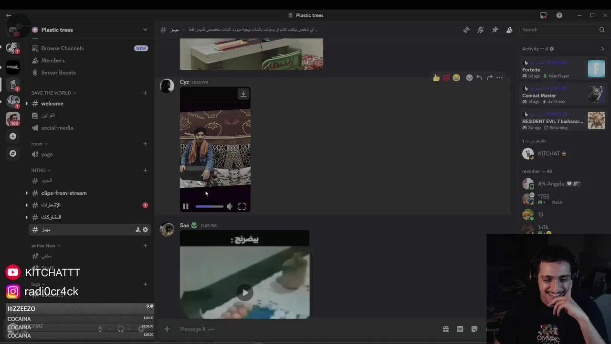Open the Fortnite activity card
This screenshot has width=611, height=344.
[x=563, y=69]
